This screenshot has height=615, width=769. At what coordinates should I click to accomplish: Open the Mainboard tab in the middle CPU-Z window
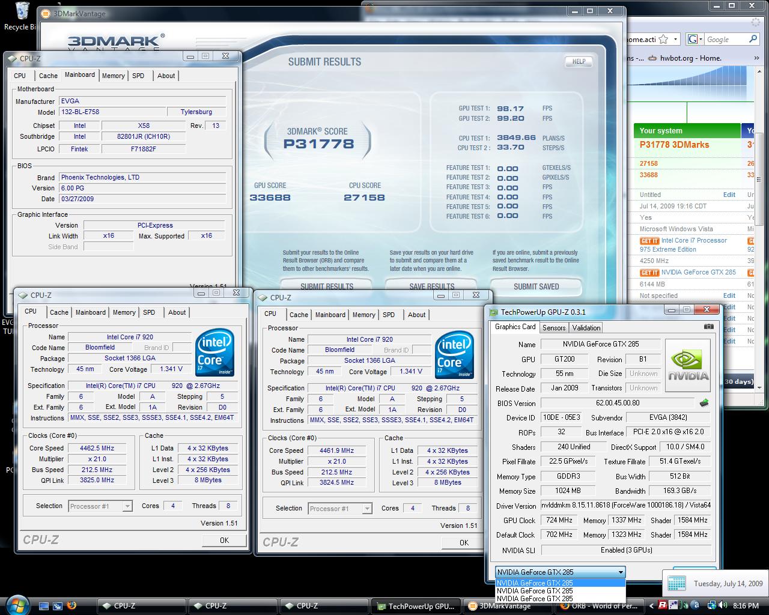[x=330, y=315]
